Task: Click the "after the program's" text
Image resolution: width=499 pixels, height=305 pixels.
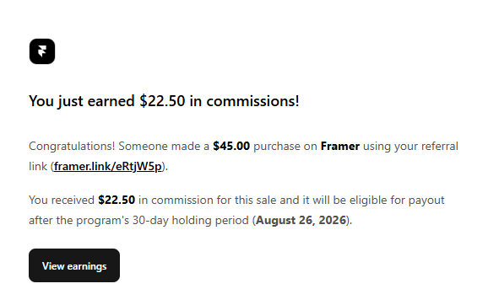Action: [79, 220]
